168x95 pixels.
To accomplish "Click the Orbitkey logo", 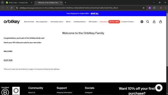I will click(12, 22).
